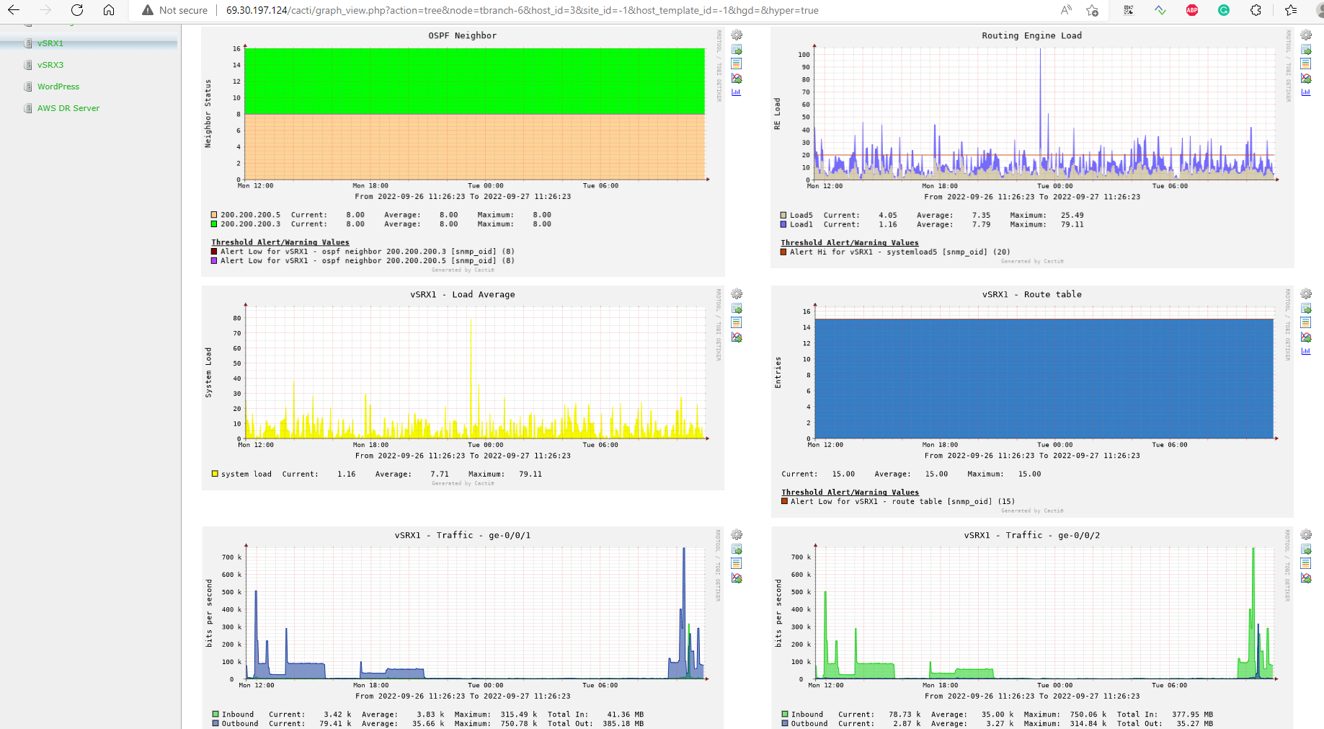
Task: Click gear icon beside Traffic ge-0/0/2 graph
Action: pos(1305,535)
